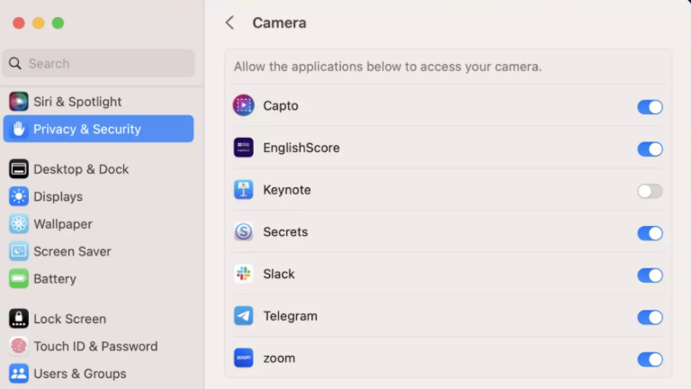Click the Keynote app name

point(287,190)
